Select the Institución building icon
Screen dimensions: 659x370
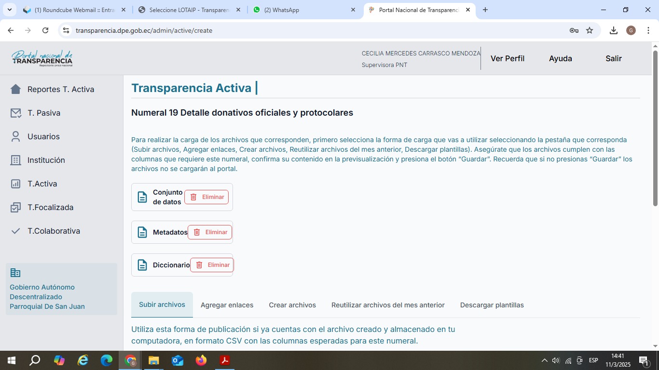click(15, 160)
